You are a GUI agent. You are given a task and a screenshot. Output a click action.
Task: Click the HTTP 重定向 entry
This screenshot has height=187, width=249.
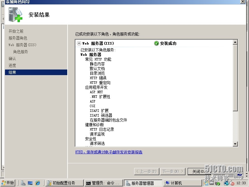coord(100,83)
